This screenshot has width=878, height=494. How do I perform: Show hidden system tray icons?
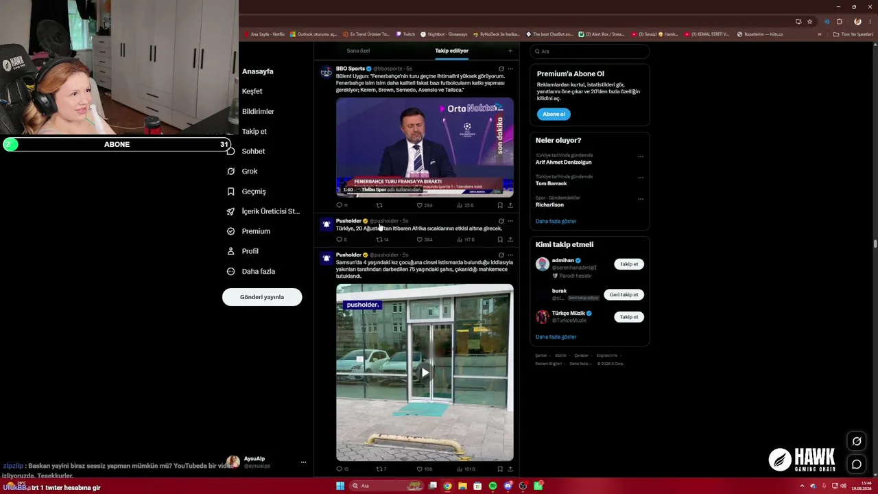[802, 486]
